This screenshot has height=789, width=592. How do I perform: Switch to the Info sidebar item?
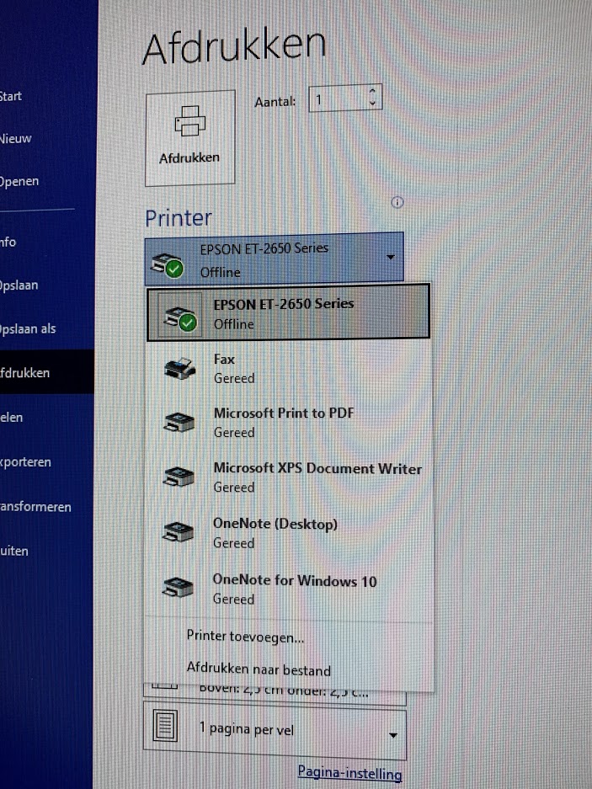pyautogui.click(x=10, y=242)
